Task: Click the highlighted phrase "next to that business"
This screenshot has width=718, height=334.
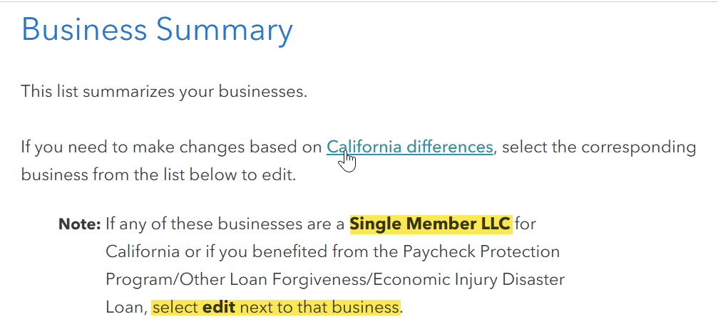Action: [319, 308]
